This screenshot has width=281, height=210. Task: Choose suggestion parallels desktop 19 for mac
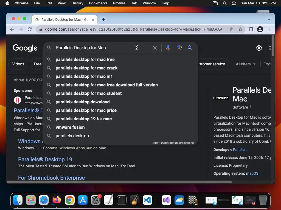pos(120,119)
